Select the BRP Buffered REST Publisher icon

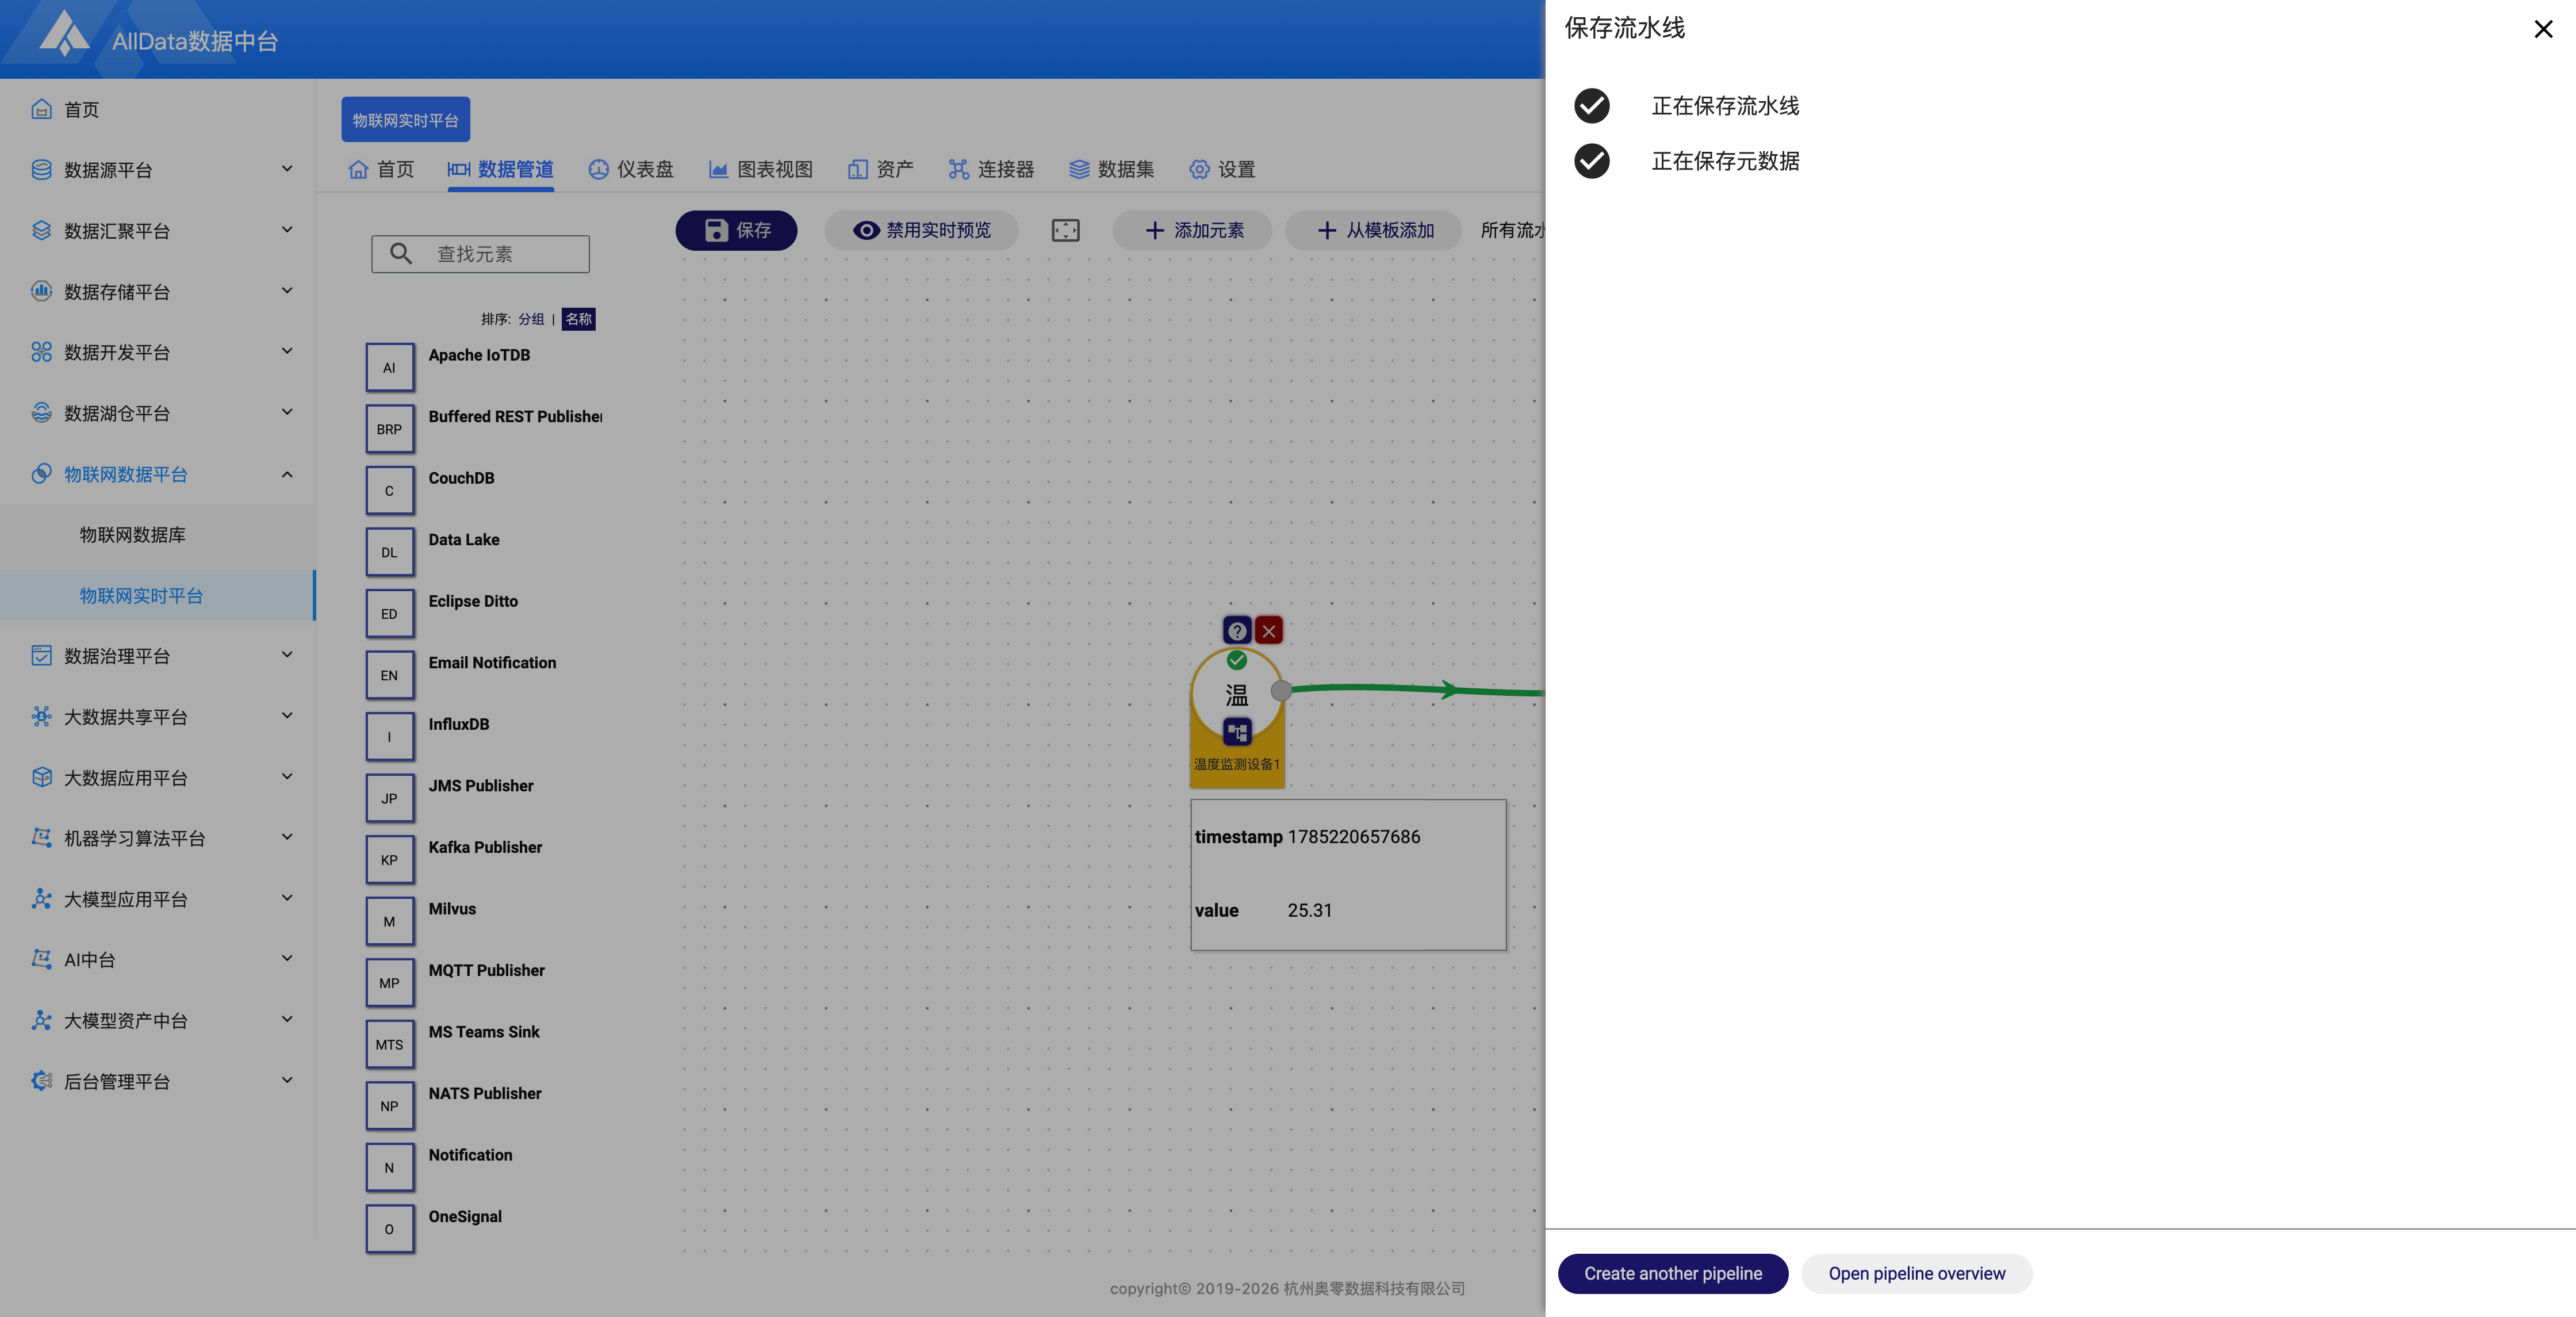(389, 429)
